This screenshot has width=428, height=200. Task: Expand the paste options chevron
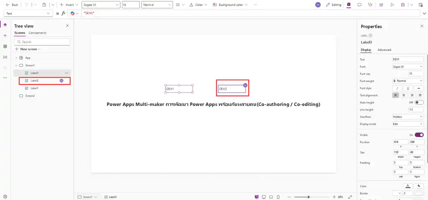[x=53, y=5]
